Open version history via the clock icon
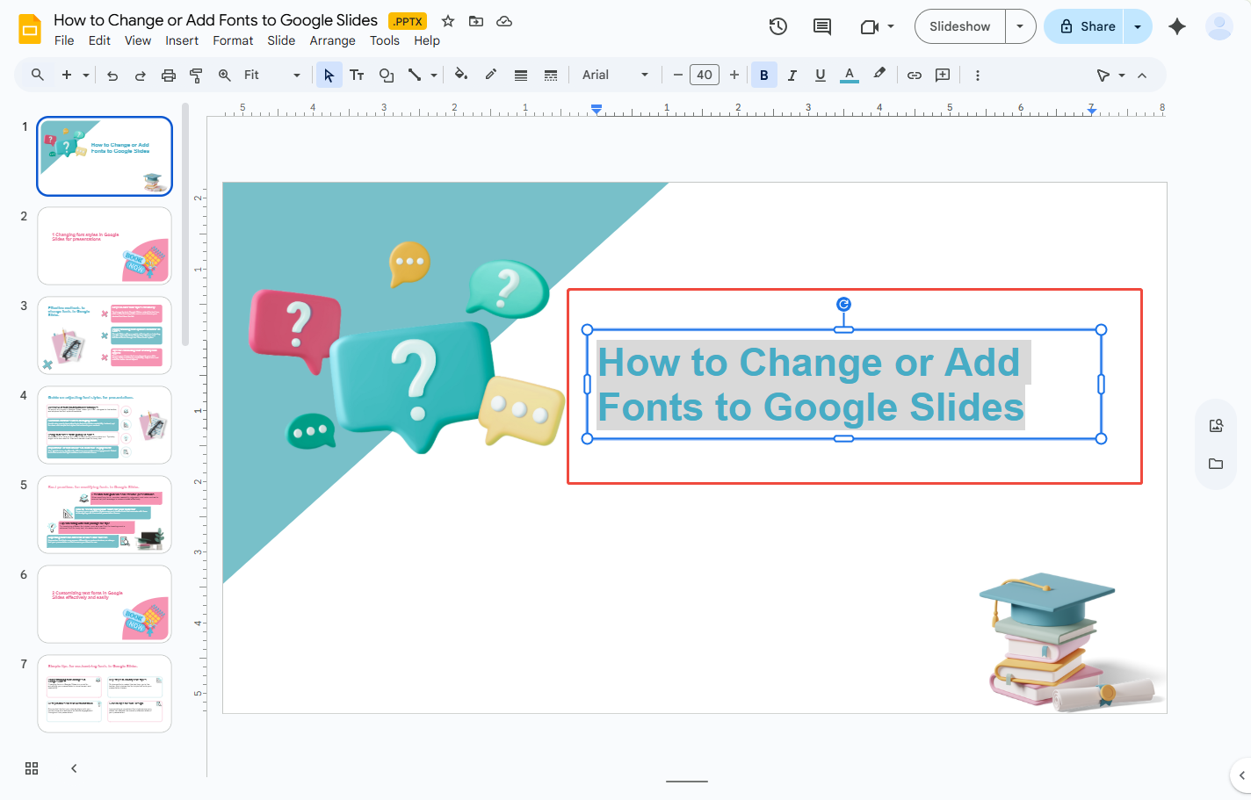1251x800 pixels. pyautogui.click(x=777, y=26)
